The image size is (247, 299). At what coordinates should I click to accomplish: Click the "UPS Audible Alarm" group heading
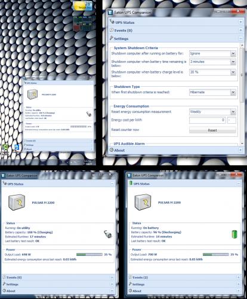point(129,144)
